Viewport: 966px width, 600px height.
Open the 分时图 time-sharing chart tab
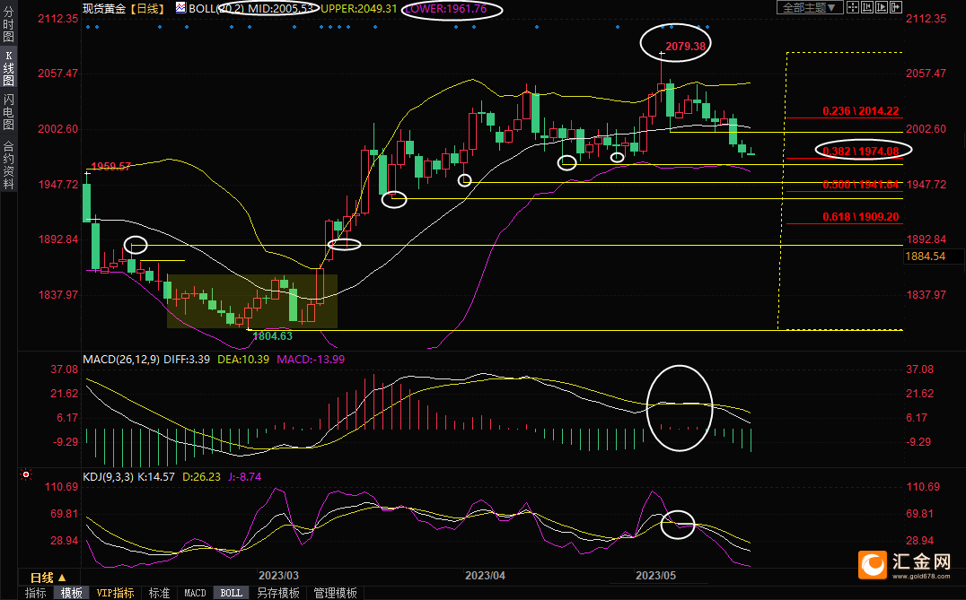tap(9, 23)
